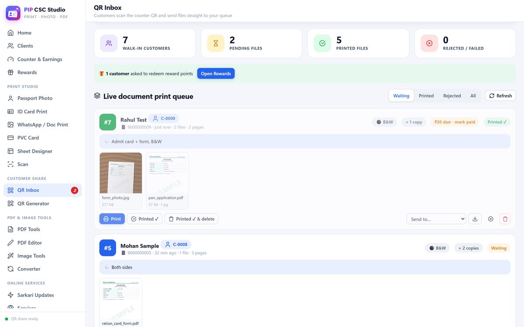This screenshot has width=524, height=327.
Task: Click Mohan Sample's Waiting status badge
Action: click(x=499, y=248)
